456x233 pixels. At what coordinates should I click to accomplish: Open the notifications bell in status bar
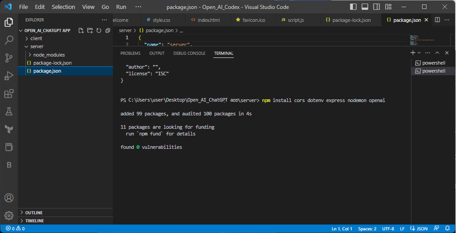(x=447, y=229)
